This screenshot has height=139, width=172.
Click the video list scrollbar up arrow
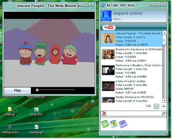coord(165,33)
